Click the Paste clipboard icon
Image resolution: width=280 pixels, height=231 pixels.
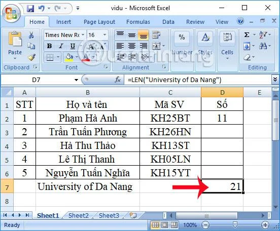click(15, 38)
